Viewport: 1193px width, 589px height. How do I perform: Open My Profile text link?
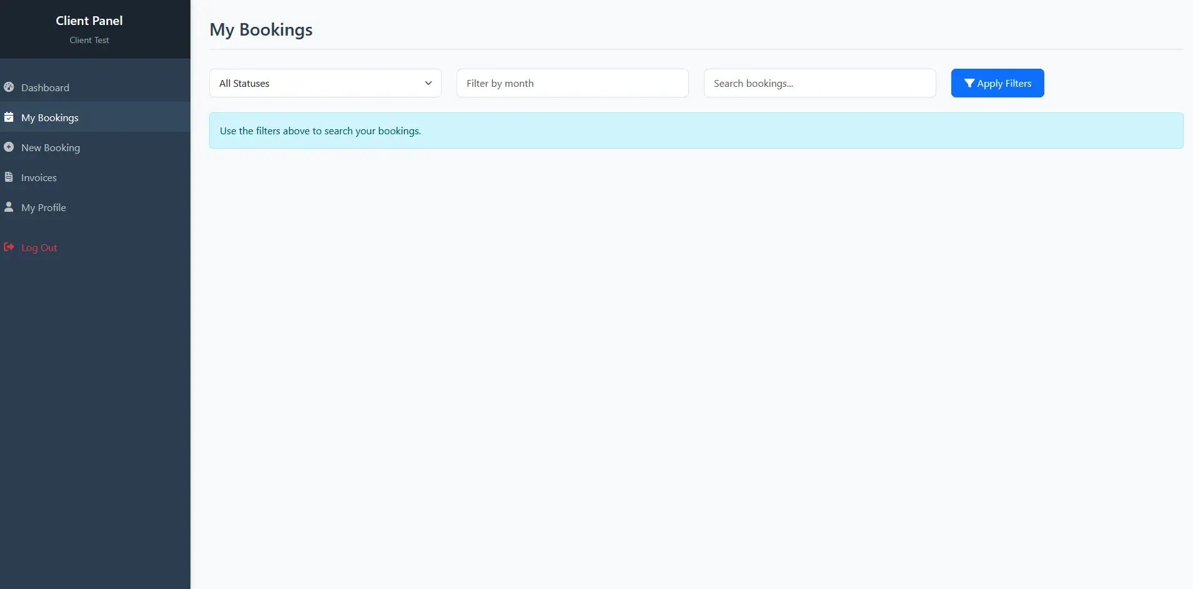44,207
